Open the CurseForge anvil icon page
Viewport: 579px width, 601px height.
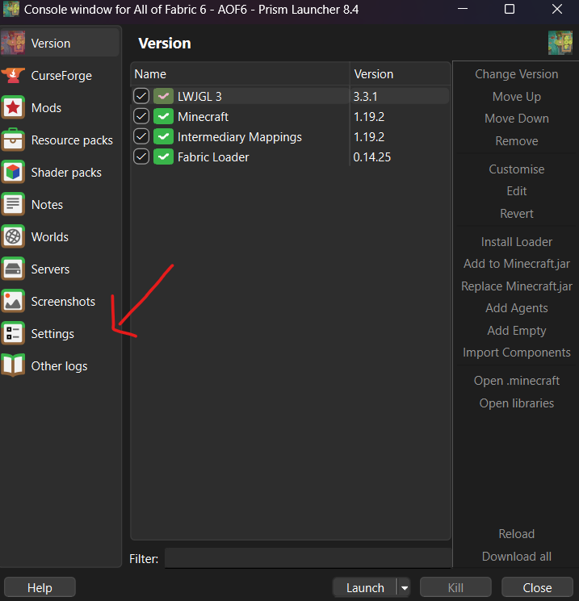pyautogui.click(x=14, y=76)
